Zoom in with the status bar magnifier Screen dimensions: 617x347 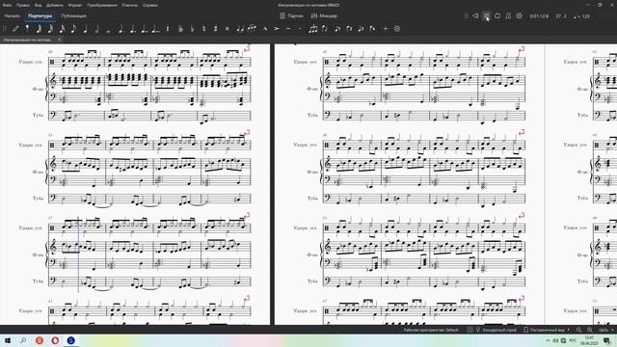pos(589,330)
